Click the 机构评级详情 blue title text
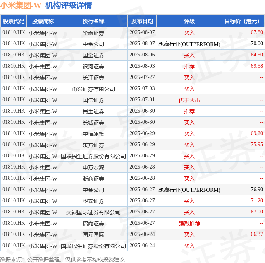This screenshot has width=265, height=263. (69, 5)
